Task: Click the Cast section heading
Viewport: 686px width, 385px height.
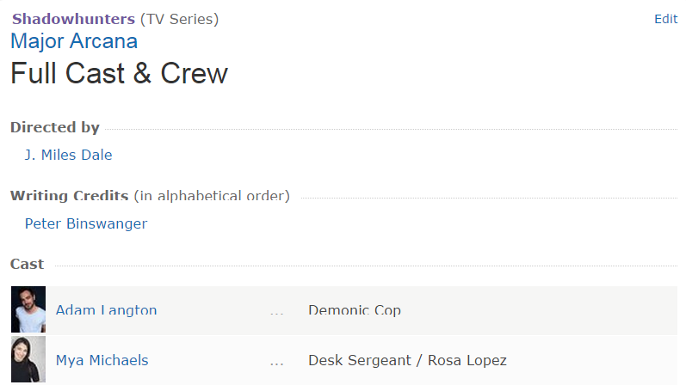Action: coord(28,264)
